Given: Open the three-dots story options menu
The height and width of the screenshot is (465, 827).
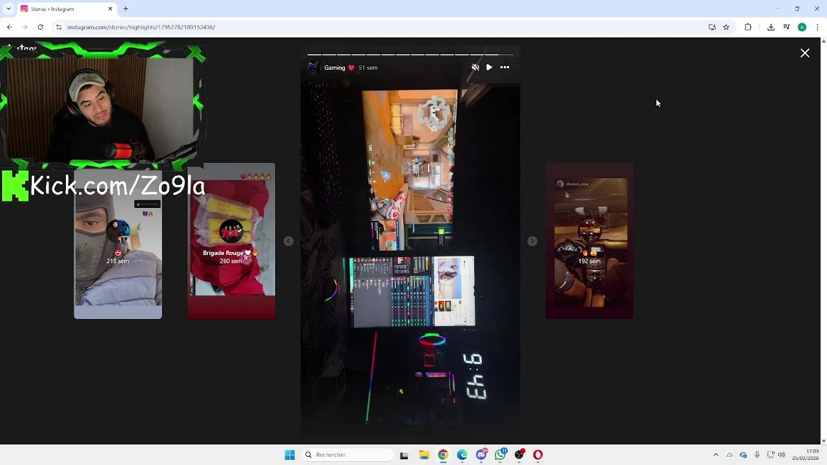Looking at the screenshot, I should [505, 67].
